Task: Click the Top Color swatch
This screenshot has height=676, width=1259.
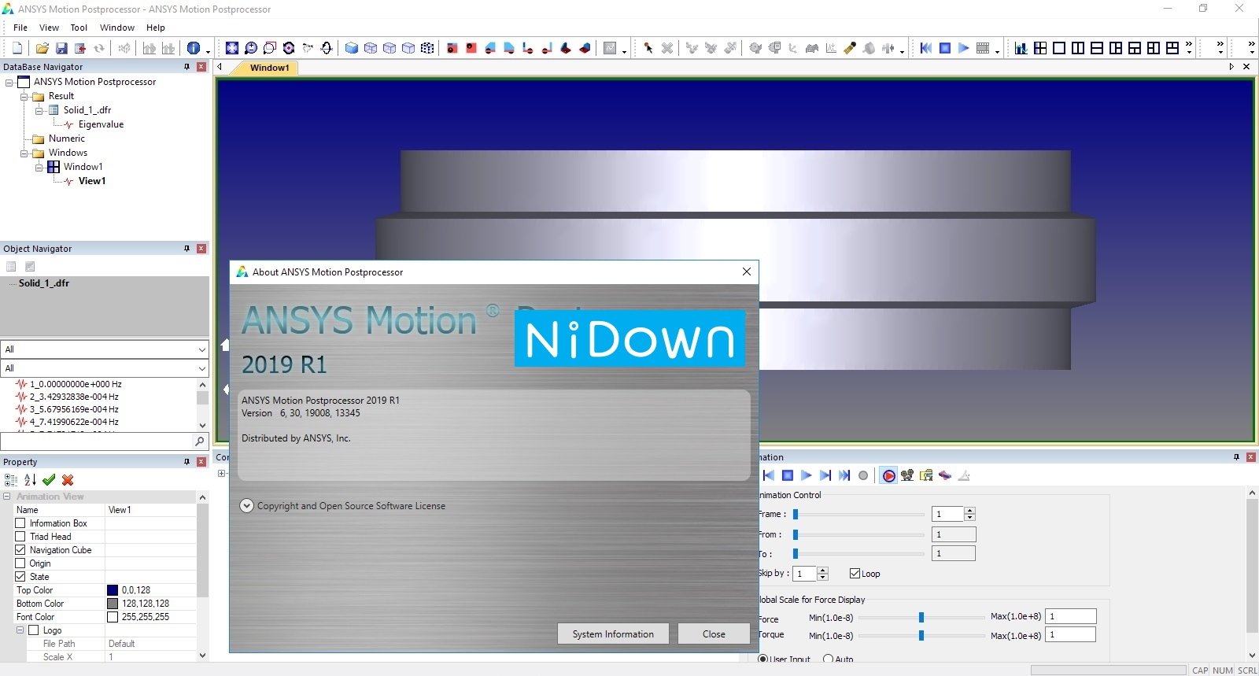Action: (x=113, y=590)
